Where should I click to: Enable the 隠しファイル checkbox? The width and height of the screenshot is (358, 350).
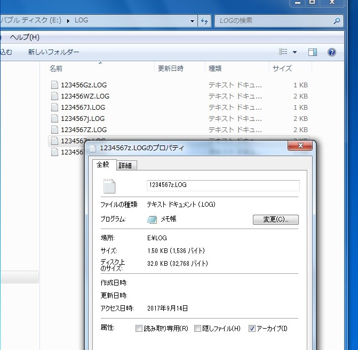[197, 329]
